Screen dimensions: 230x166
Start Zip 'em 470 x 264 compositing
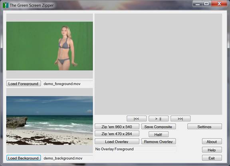pos(117,134)
